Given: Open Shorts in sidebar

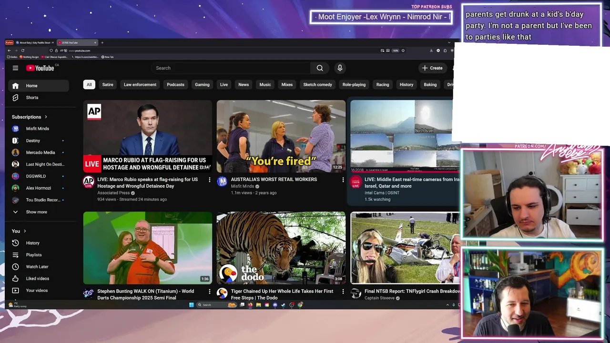Looking at the screenshot, I should 39,98.
